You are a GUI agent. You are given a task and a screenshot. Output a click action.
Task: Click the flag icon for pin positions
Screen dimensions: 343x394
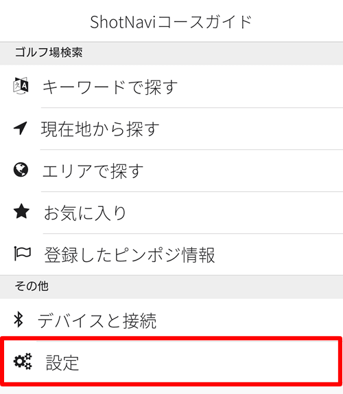[x=23, y=253]
